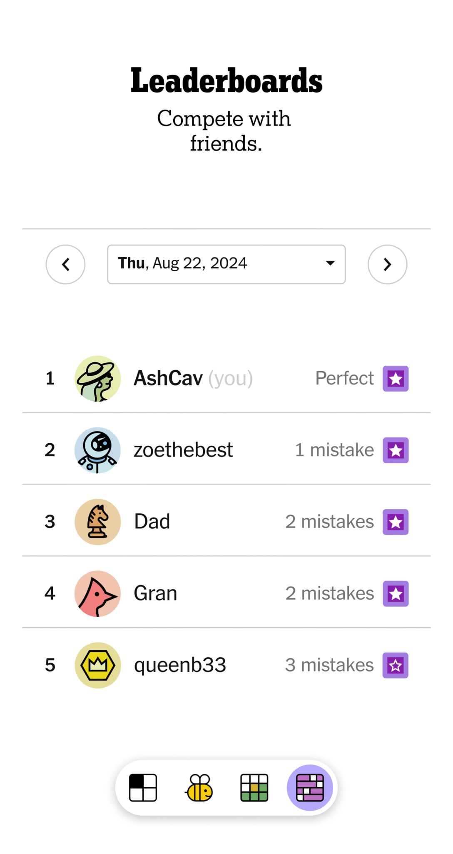
Task: Click queenb33's outlined star icon
Action: tap(396, 666)
